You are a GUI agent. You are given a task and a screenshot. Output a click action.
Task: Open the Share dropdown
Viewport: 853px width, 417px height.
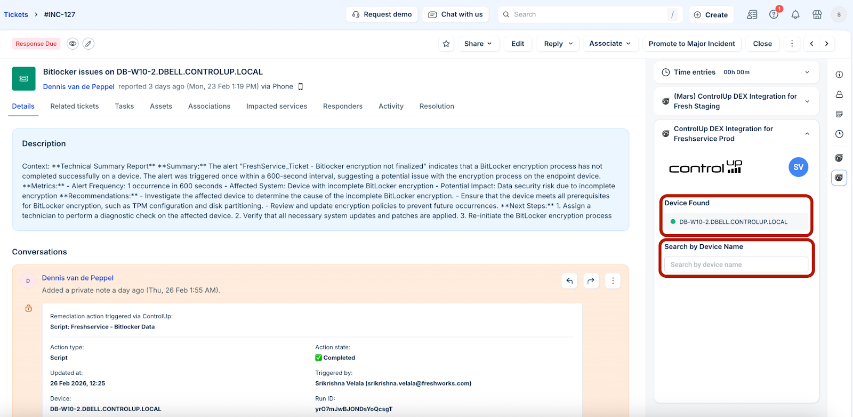click(x=478, y=44)
